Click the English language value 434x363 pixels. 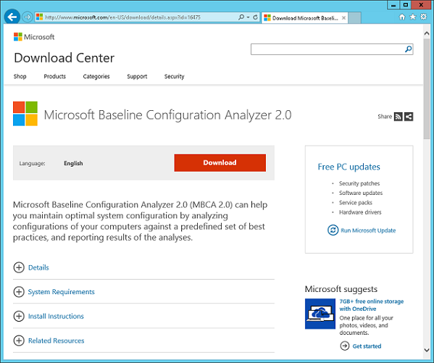tap(73, 163)
